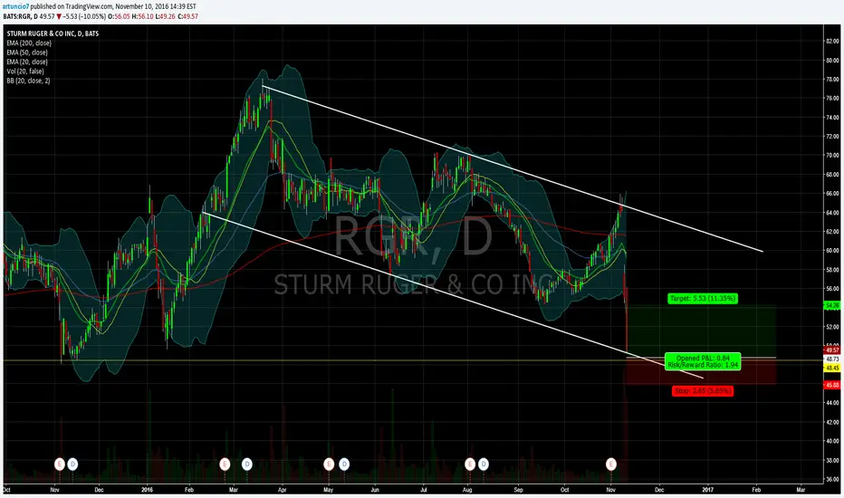Viewport: 844px width, 498px height.
Task: Click the earnings E marker between Feb and Mar 2016
Action: [x=225, y=464]
